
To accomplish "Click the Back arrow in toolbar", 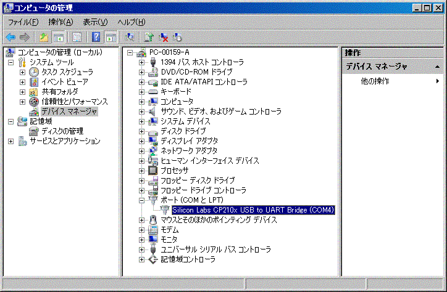I will click(x=10, y=37).
